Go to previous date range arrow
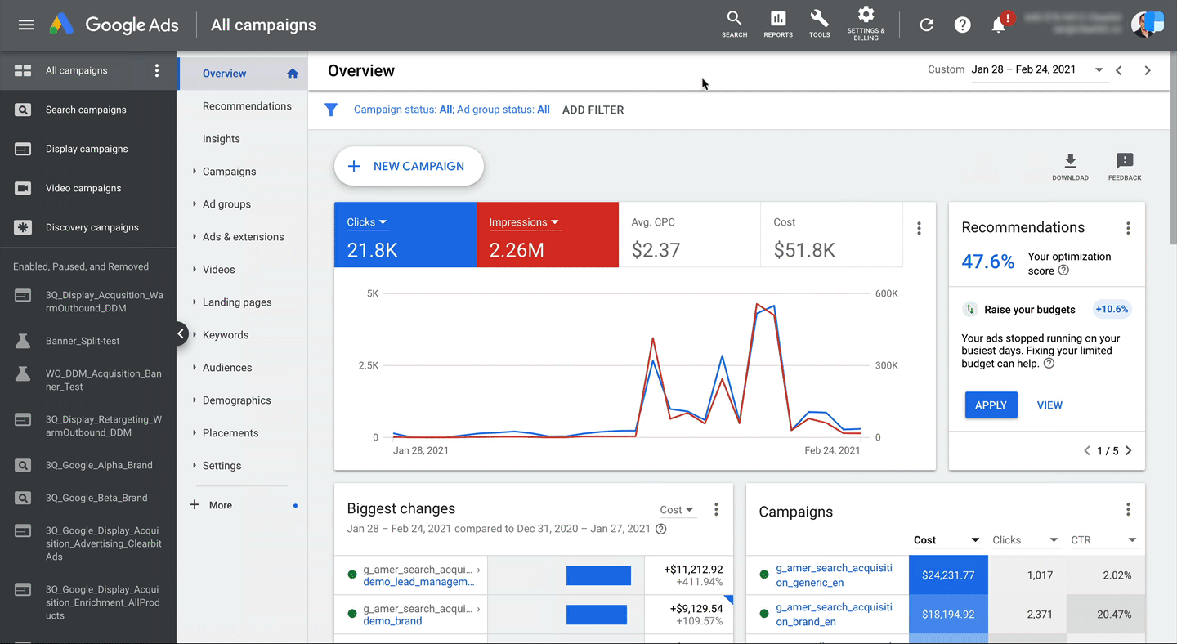This screenshot has width=1177, height=644. tap(1119, 70)
